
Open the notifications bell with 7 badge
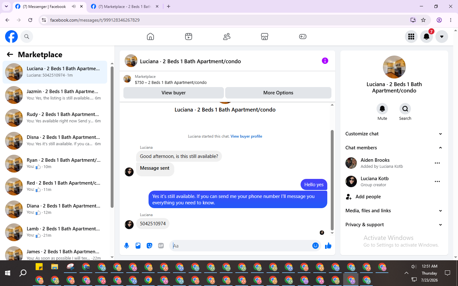tap(427, 37)
